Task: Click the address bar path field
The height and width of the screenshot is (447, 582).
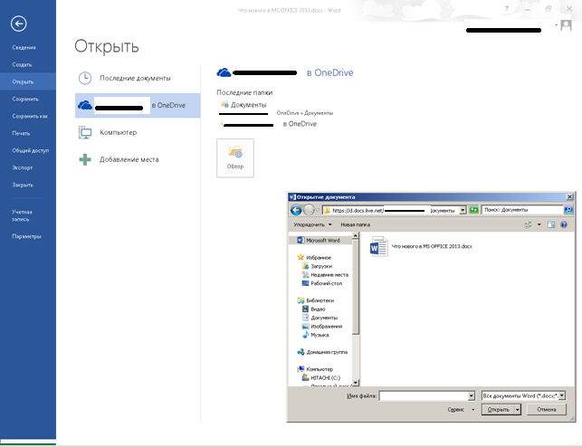Action: [390, 210]
